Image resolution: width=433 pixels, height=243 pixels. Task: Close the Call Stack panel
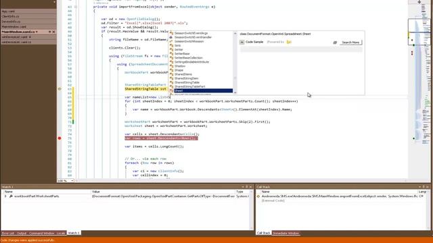coord(428,187)
